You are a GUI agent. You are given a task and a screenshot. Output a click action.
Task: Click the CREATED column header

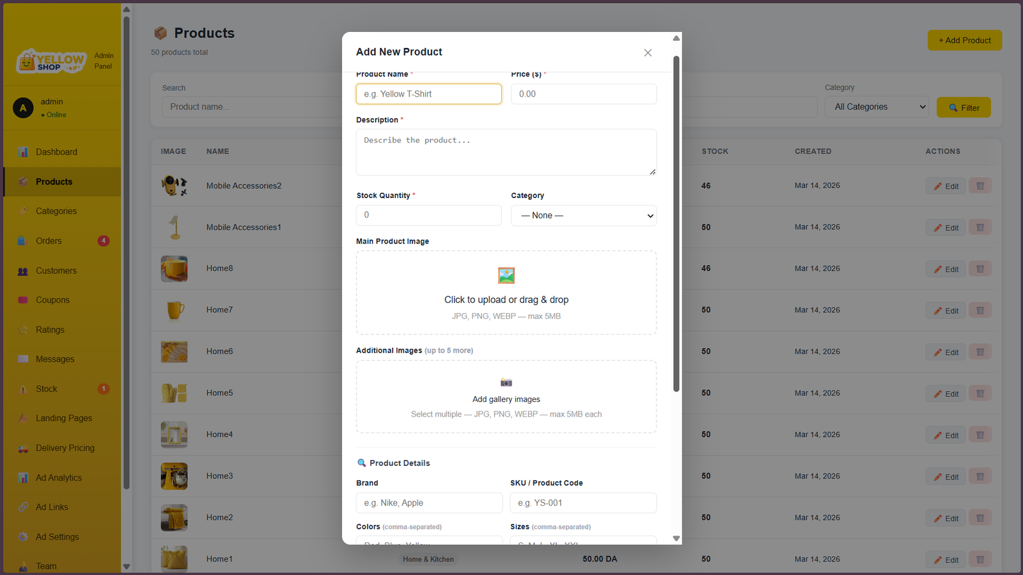click(813, 151)
